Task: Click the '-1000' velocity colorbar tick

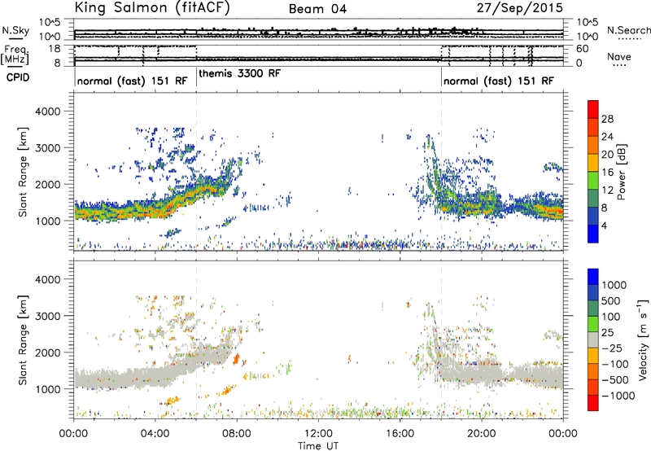Action: click(x=618, y=396)
